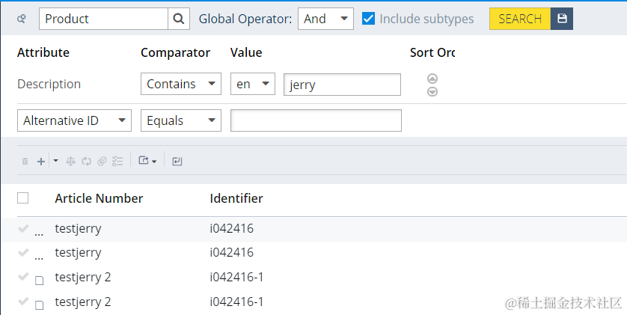Click the sort order up arrow

click(x=432, y=79)
